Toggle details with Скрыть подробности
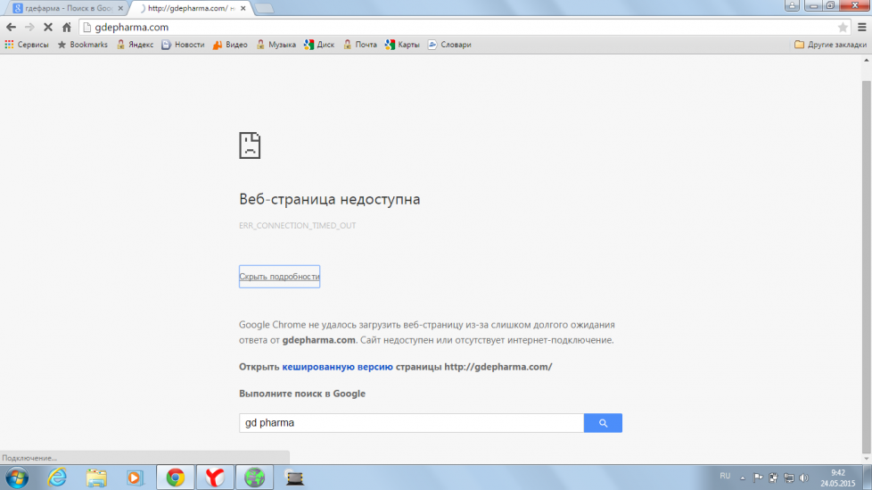This screenshot has height=490, width=872. [279, 277]
